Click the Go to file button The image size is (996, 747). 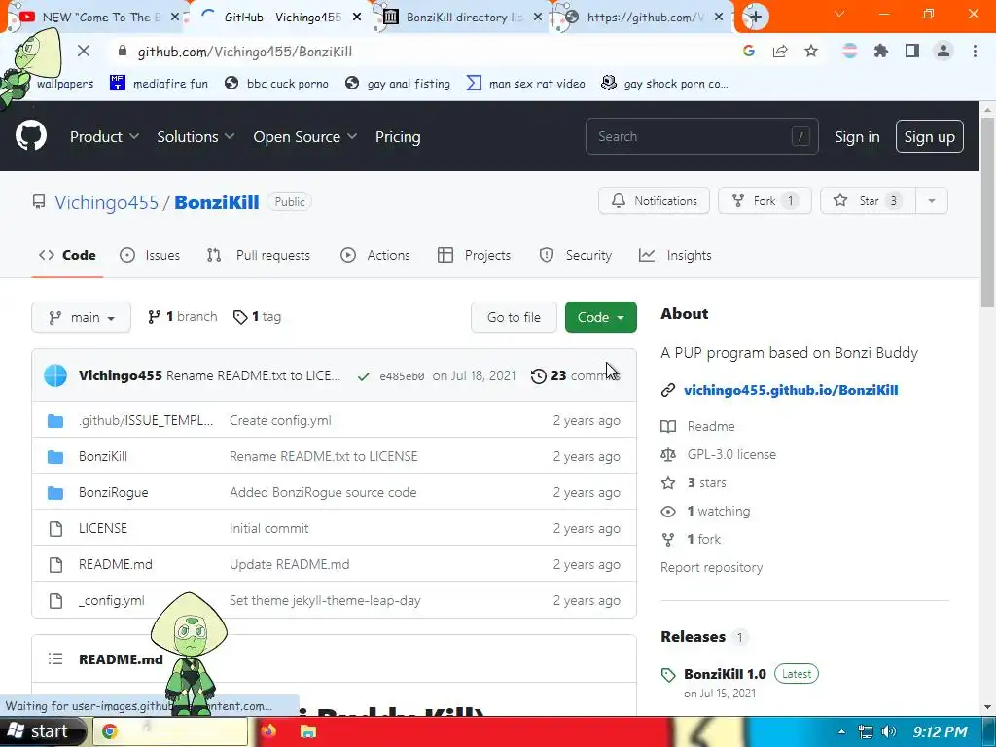(514, 317)
